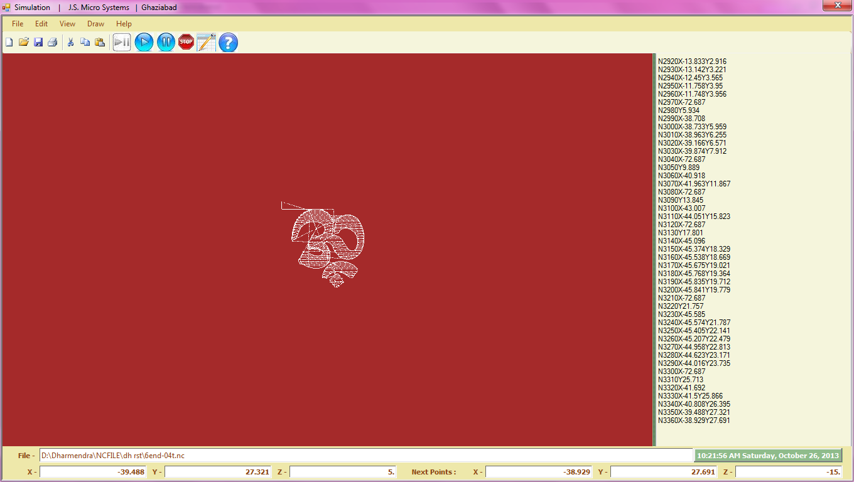Select line N3270X-44.958Y22.813
The height and width of the screenshot is (482, 854).
click(x=694, y=346)
